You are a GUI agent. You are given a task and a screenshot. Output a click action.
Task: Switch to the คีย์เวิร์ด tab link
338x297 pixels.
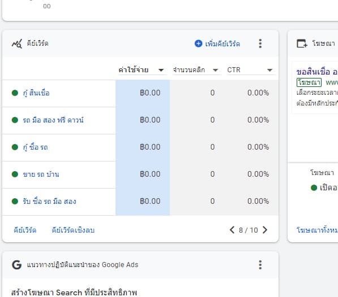25,230
